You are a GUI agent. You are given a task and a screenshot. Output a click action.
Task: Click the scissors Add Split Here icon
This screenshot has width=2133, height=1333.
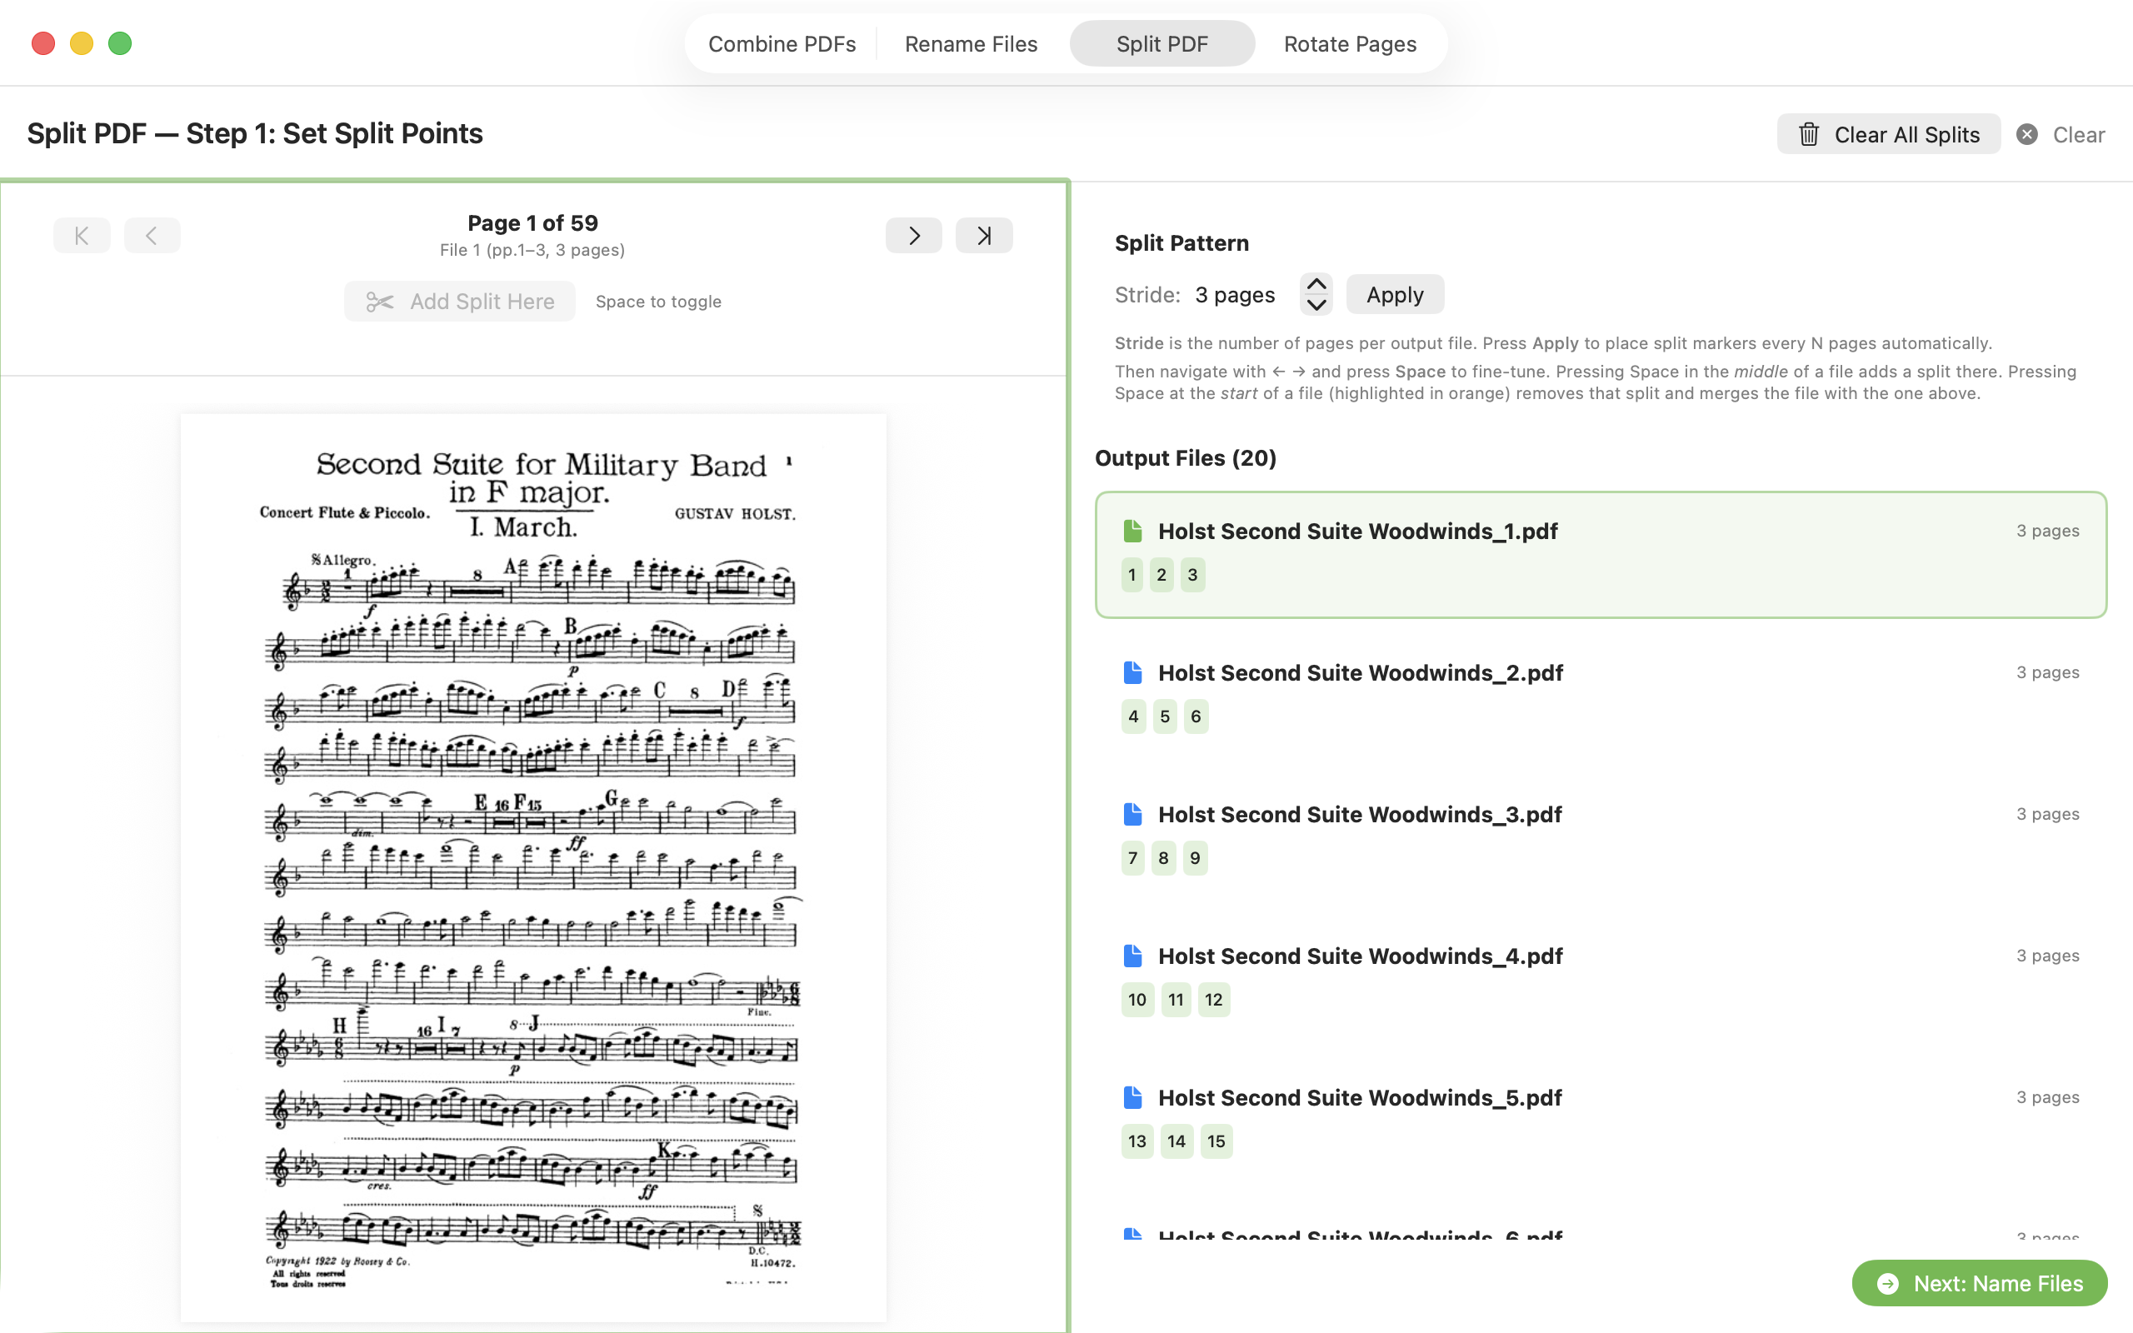[x=379, y=302]
